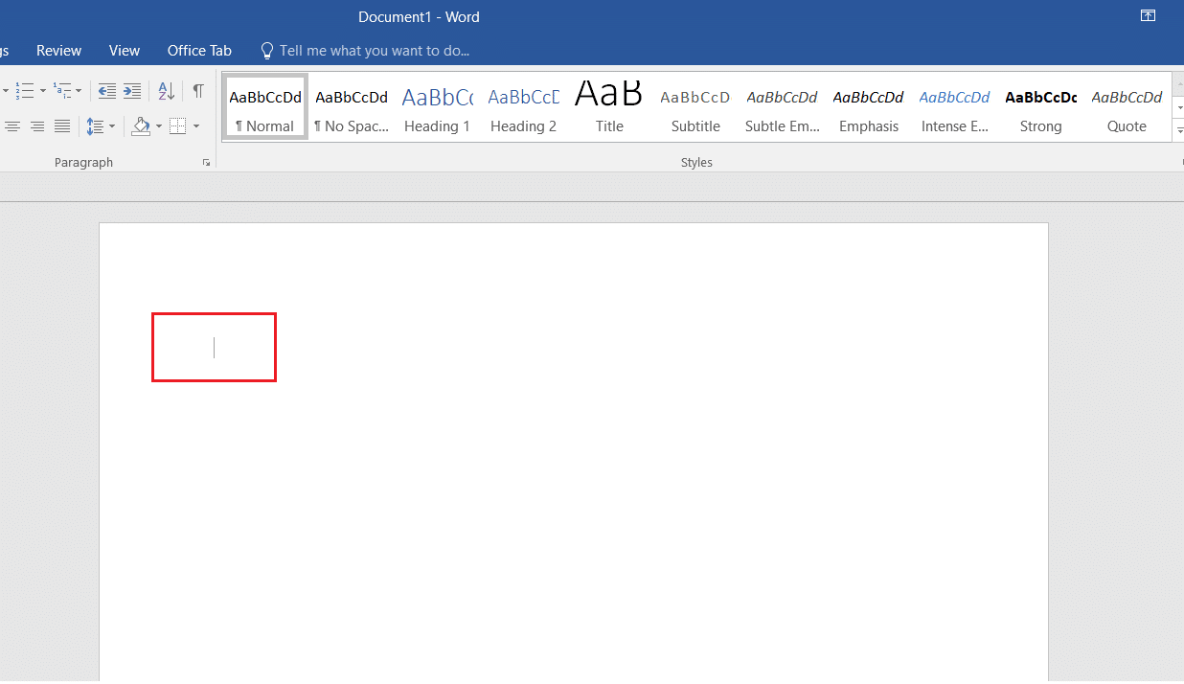Expand the Styles gallery More arrow
Screen dimensions: 1184x684
coord(1179,131)
